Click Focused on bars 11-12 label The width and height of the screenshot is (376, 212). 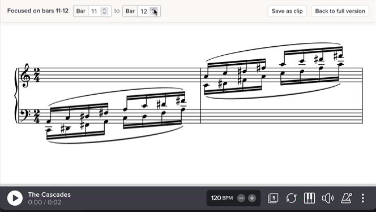tap(38, 11)
